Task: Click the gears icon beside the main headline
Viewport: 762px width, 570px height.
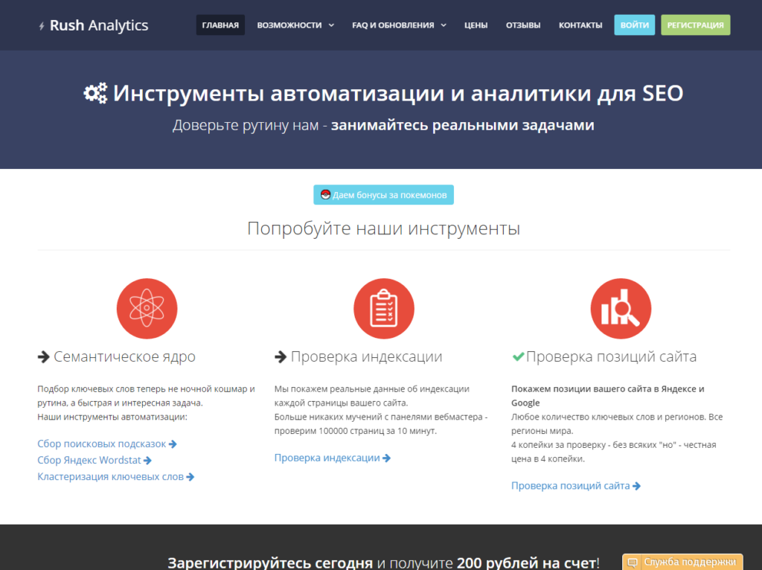Action: click(x=95, y=94)
